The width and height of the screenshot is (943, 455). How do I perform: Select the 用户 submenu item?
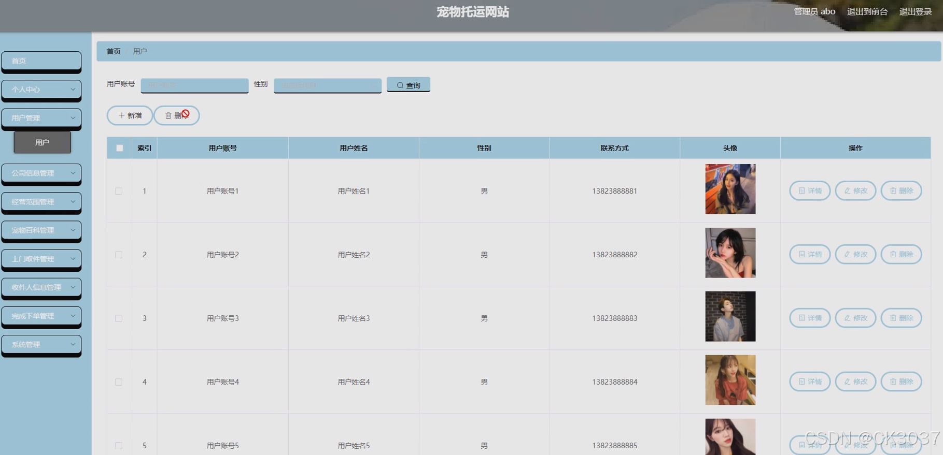pyautogui.click(x=43, y=142)
